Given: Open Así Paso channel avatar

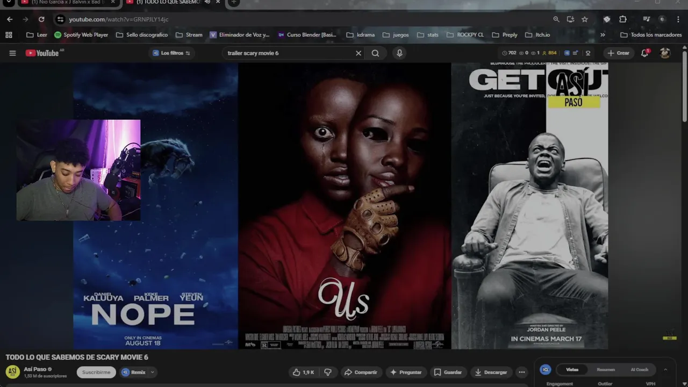Looking at the screenshot, I should click(13, 372).
